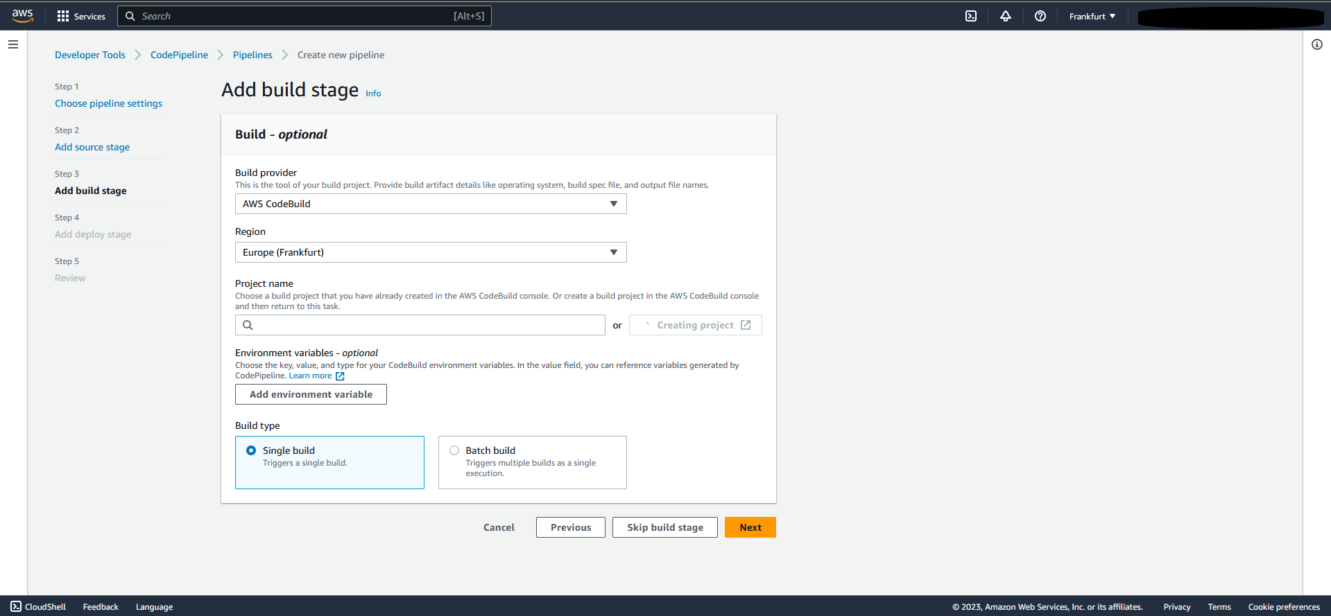Click the Next button
Image resolution: width=1331 pixels, height=616 pixels.
pos(750,527)
